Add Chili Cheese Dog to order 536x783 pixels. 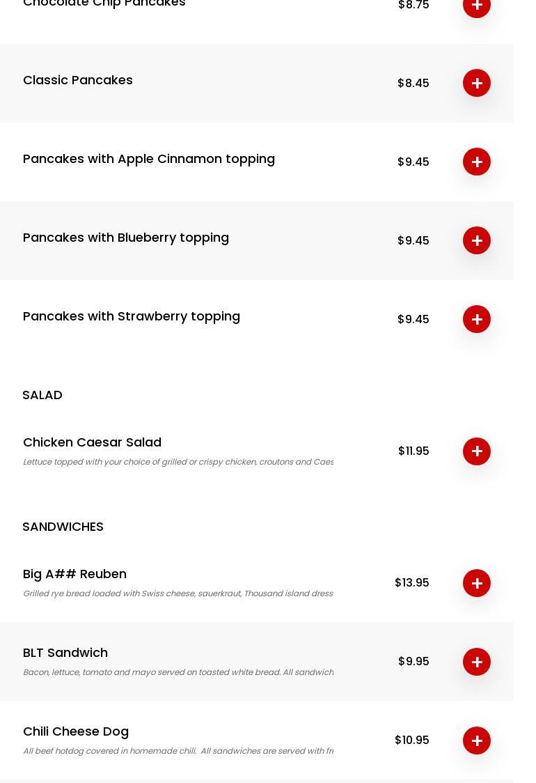(x=477, y=740)
